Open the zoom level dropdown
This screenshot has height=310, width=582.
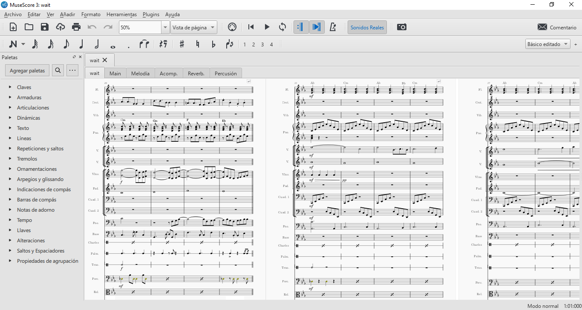(x=165, y=27)
